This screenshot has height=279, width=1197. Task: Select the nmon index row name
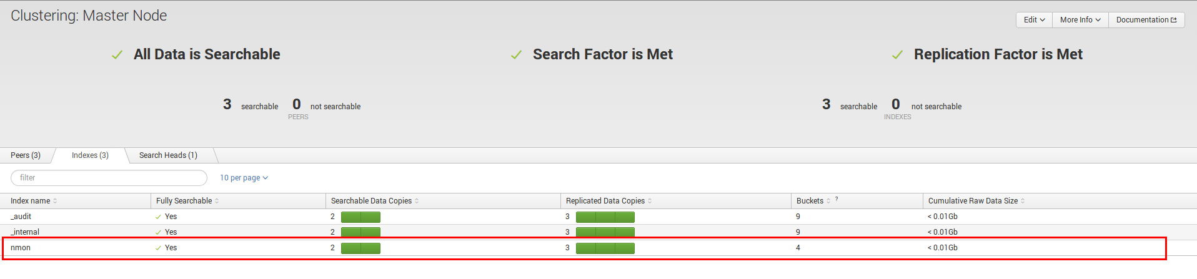click(x=21, y=248)
